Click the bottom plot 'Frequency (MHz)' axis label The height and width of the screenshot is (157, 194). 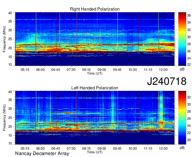4,118
